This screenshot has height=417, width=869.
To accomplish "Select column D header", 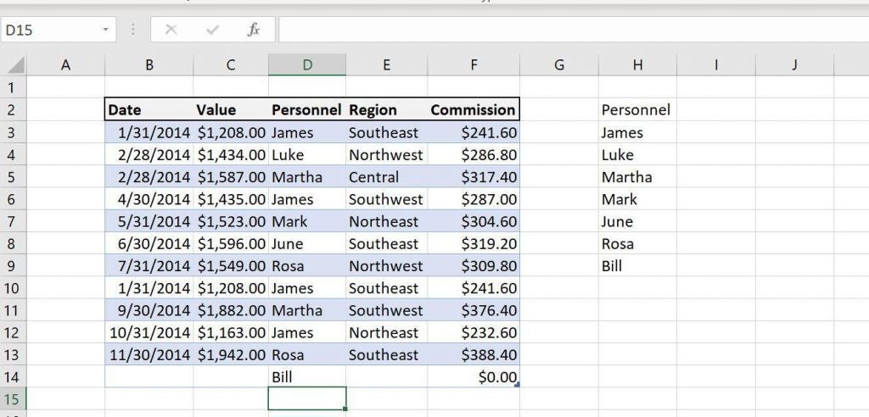I will point(307,64).
